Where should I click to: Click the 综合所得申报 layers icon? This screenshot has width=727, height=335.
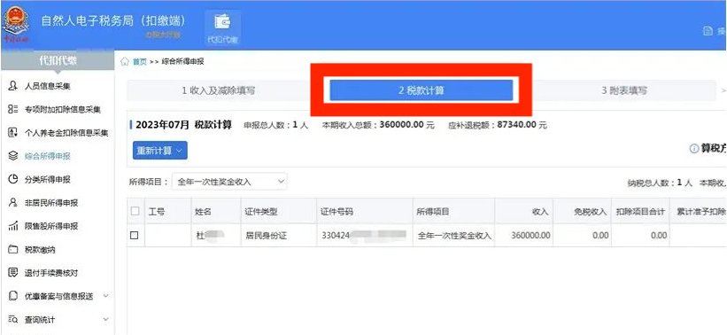point(13,156)
